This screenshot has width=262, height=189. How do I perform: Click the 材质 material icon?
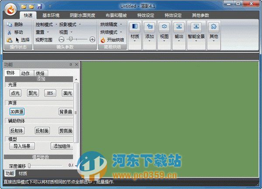134,27
